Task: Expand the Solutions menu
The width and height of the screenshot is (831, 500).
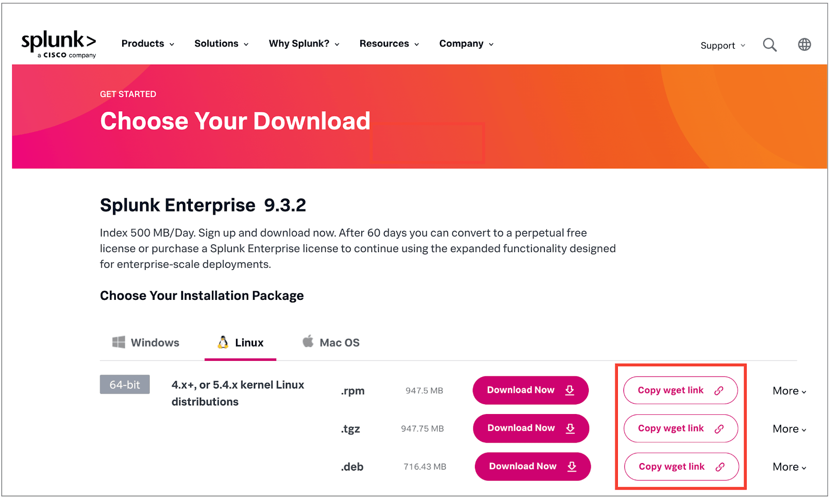Action: click(221, 44)
